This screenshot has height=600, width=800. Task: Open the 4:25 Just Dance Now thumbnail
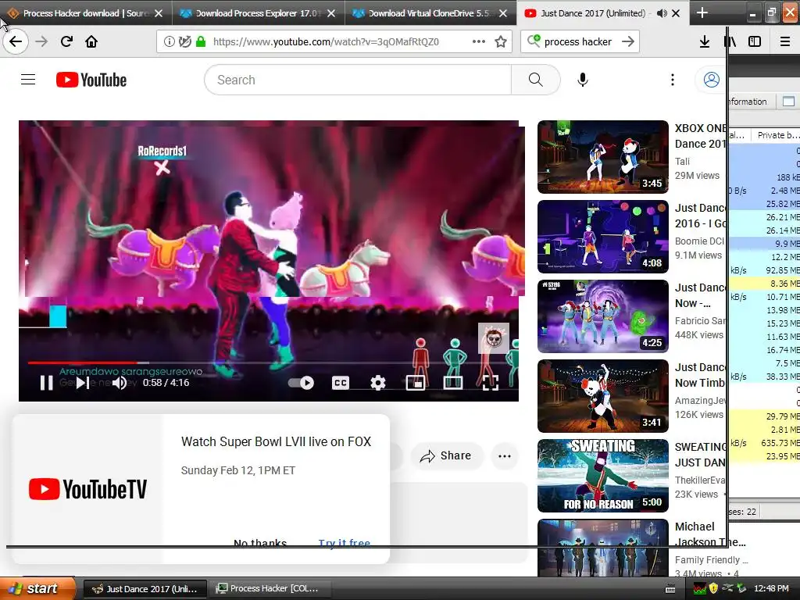point(602,316)
